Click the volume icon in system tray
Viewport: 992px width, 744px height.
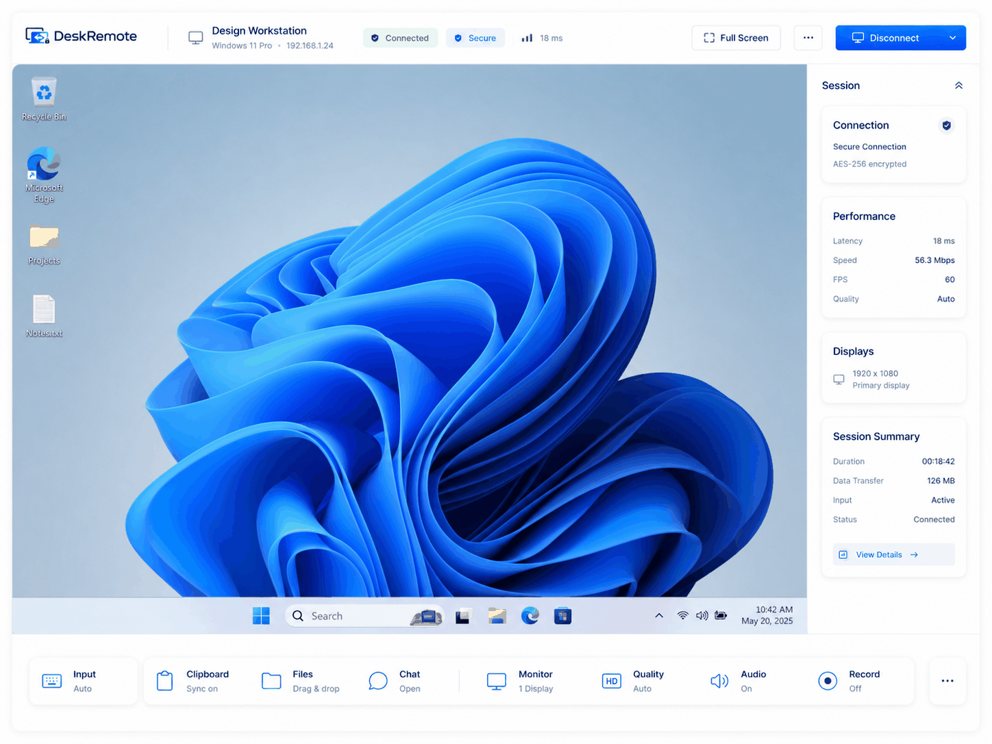702,615
